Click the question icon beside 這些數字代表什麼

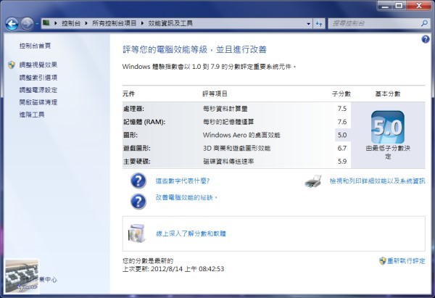click(x=138, y=181)
